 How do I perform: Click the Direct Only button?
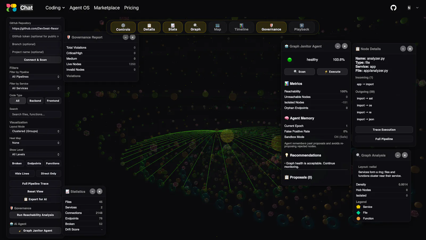point(48,173)
